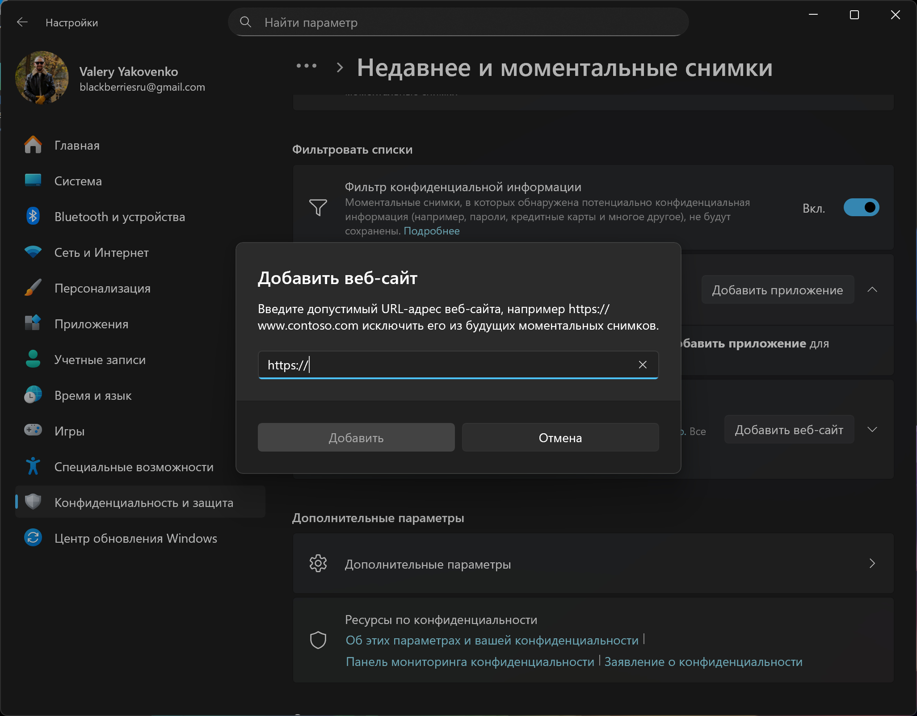The height and width of the screenshot is (716, 917).
Task: Select Главная in the sidebar
Action: click(77, 146)
